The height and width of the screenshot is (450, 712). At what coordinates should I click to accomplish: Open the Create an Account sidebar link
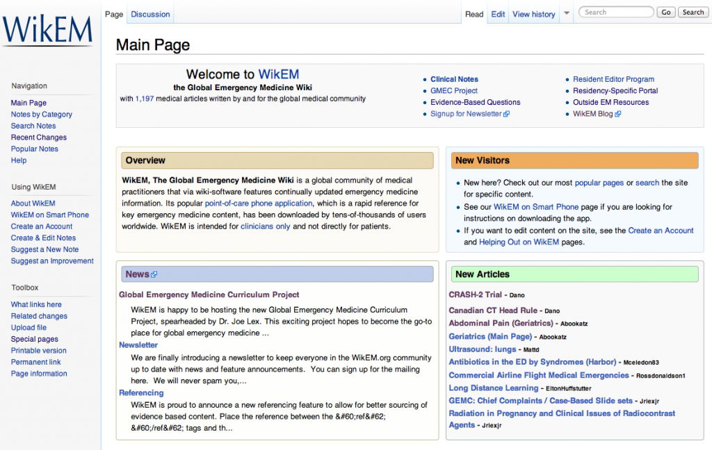click(x=41, y=226)
